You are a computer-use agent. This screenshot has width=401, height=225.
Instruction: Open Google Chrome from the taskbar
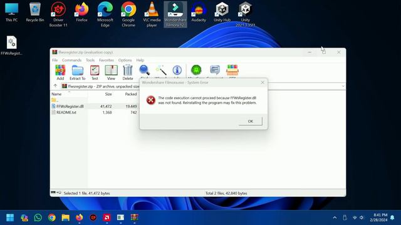[51, 217]
